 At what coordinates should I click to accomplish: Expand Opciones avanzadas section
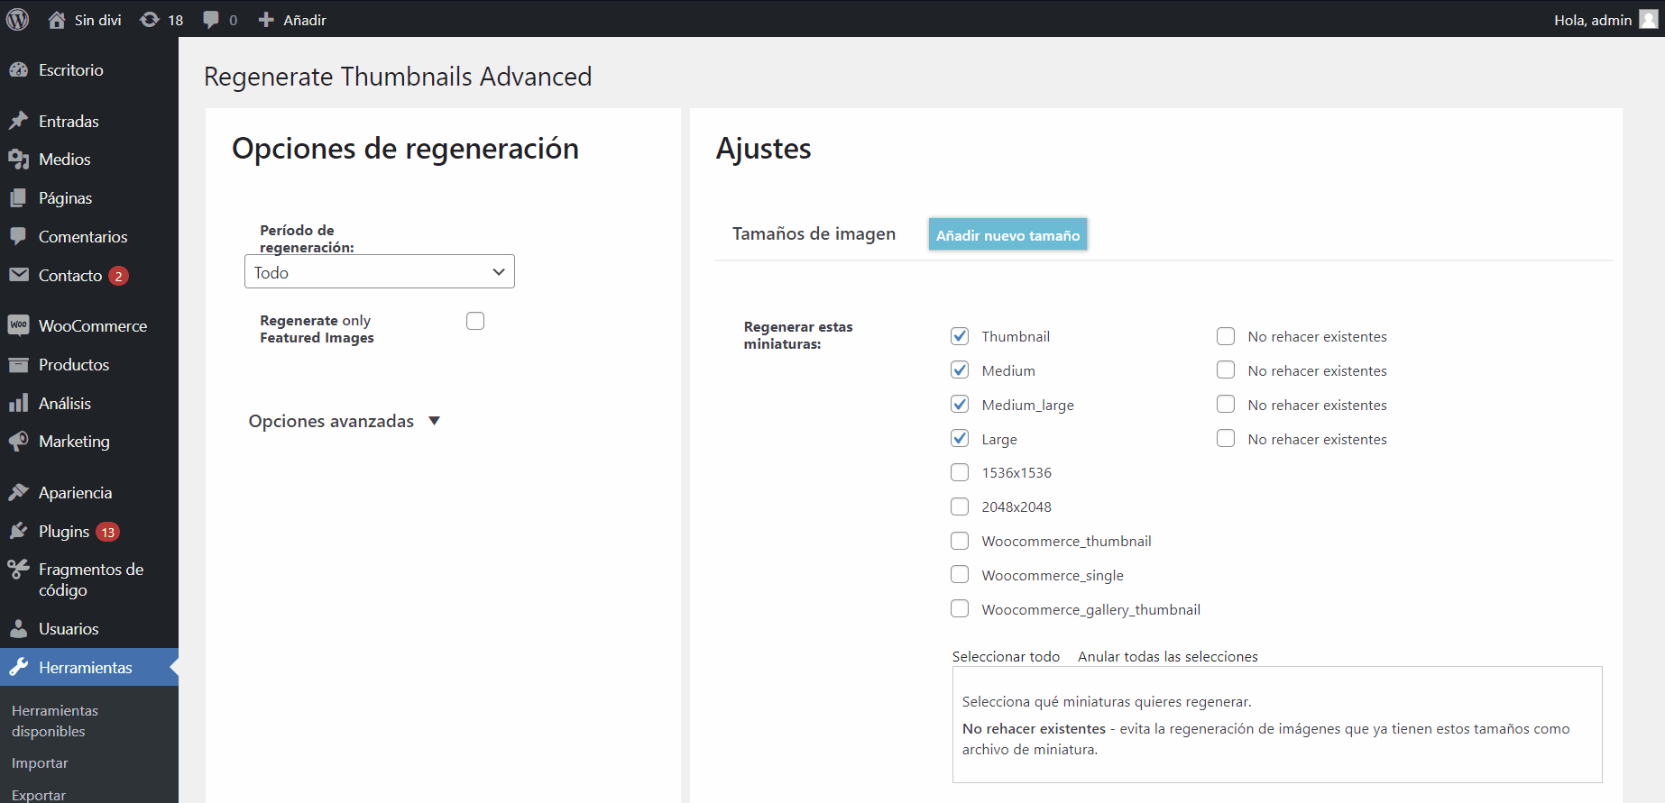344,421
